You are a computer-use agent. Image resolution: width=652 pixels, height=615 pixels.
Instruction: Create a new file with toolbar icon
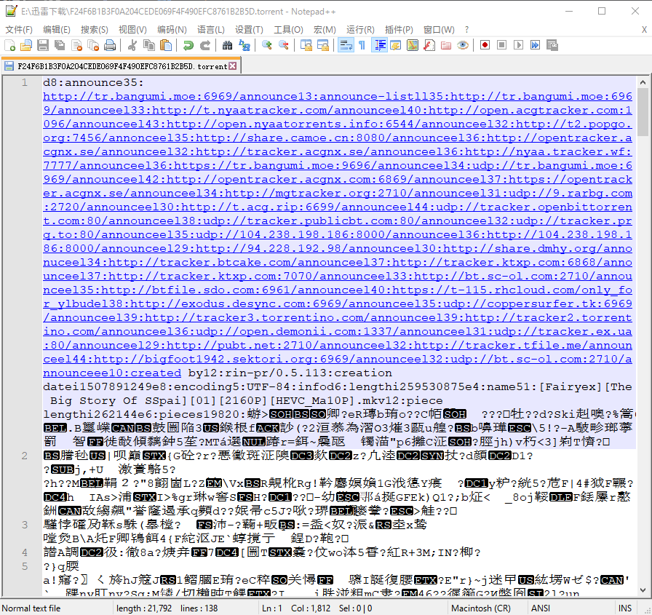[9, 45]
